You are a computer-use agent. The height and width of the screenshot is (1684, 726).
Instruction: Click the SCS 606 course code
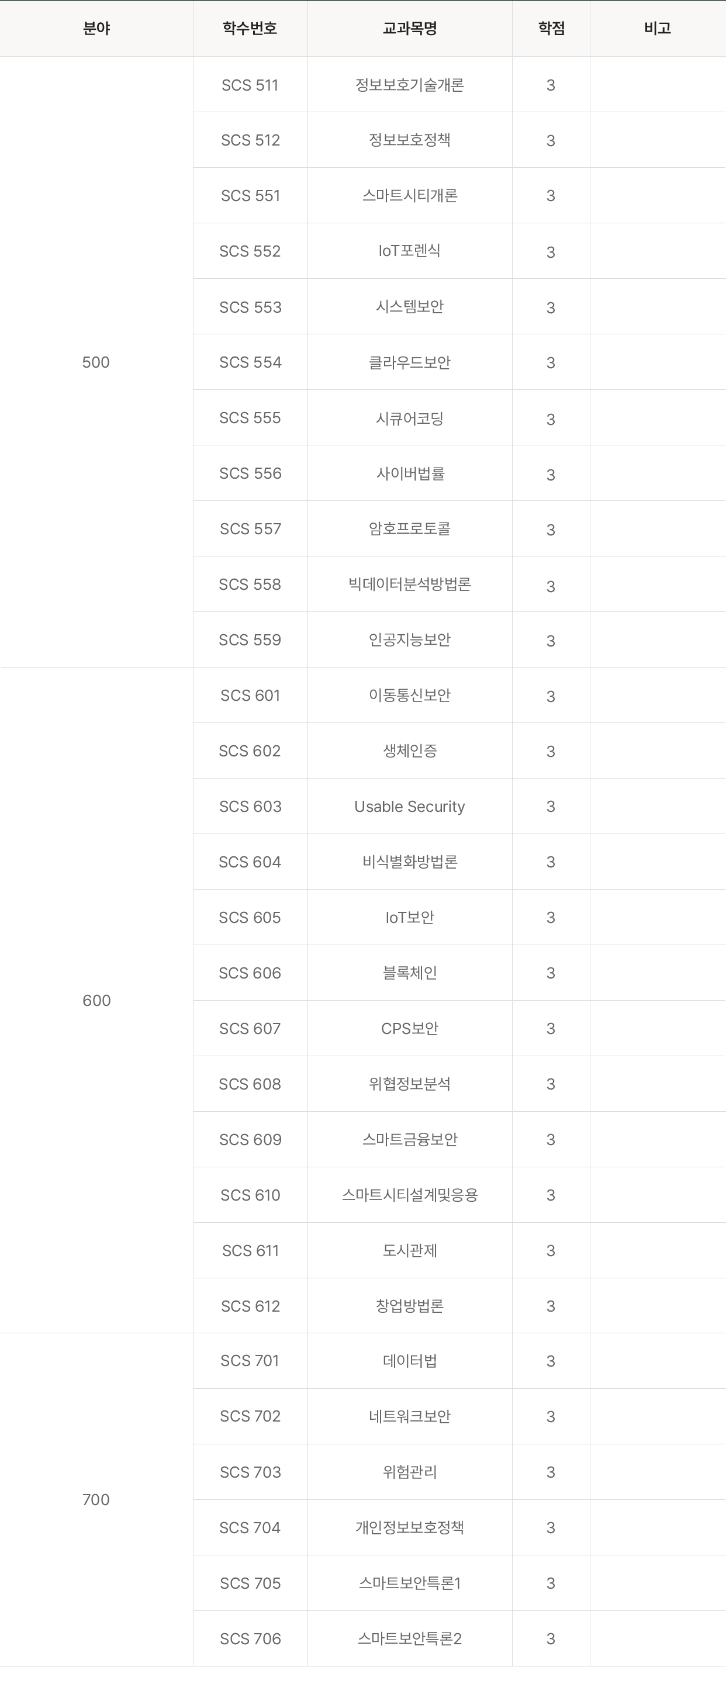click(250, 973)
